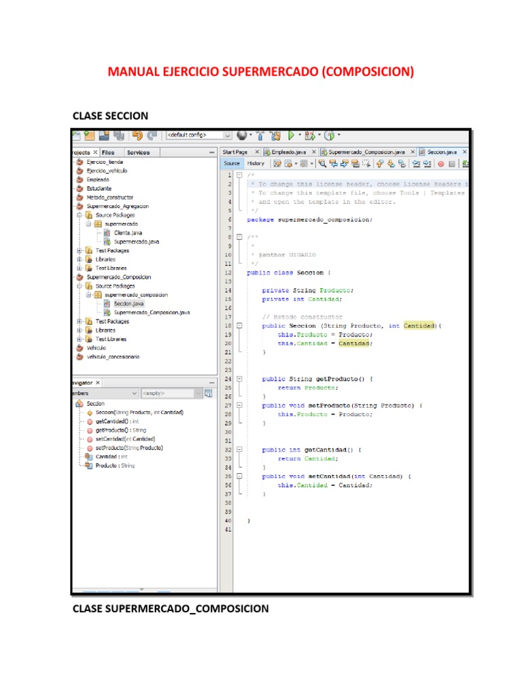
Task: Click the Toggle Highlight Search editor icon
Action: [355, 164]
